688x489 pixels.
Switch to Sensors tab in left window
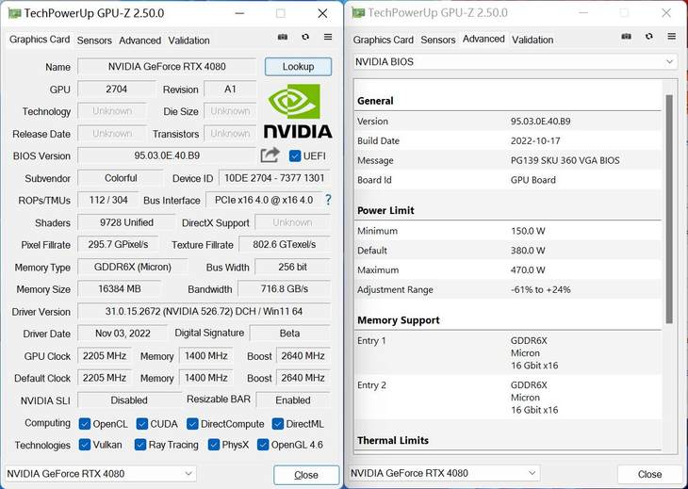(x=94, y=41)
